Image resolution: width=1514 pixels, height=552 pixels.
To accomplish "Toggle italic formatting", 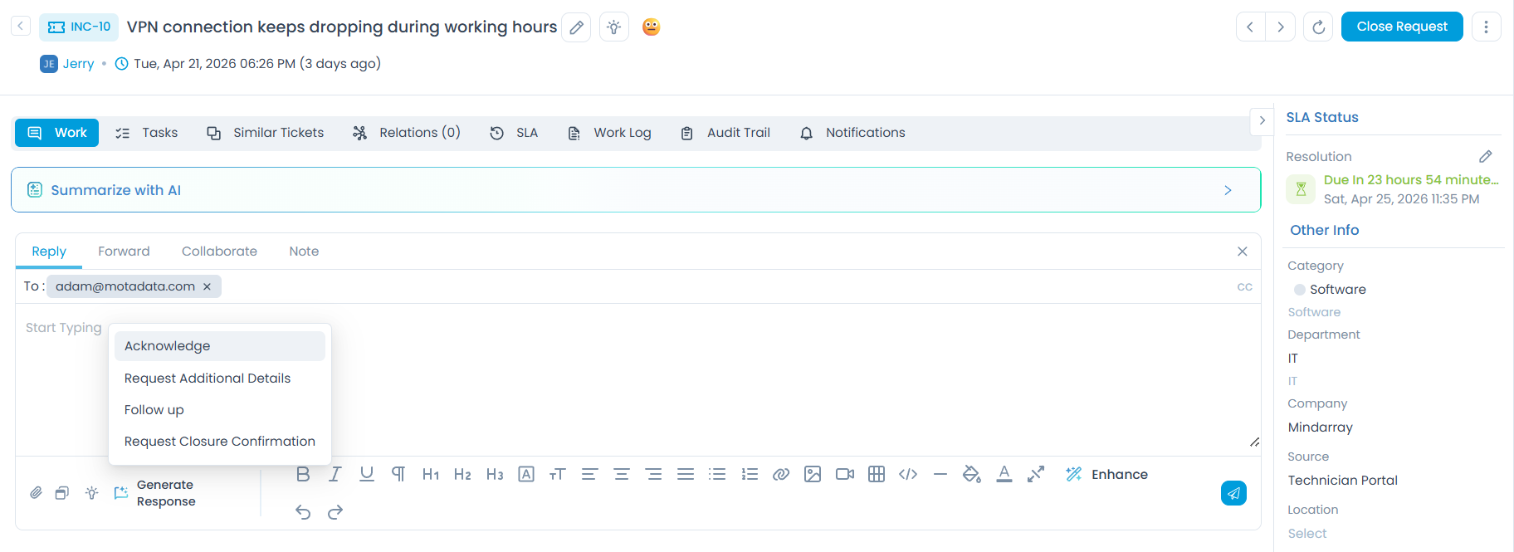I will click(335, 474).
